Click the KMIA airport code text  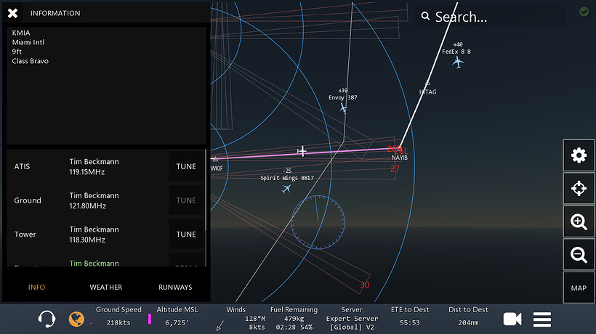coord(21,33)
